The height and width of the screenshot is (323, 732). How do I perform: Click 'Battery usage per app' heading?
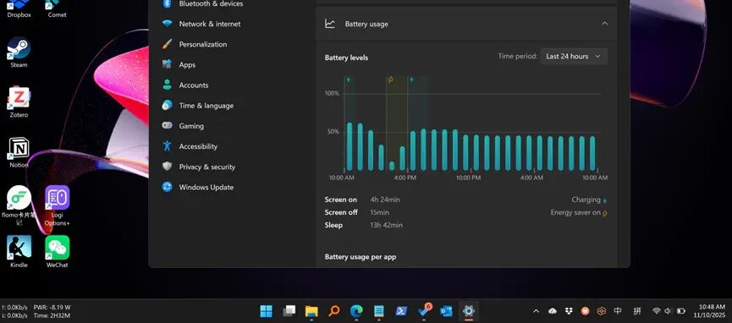click(360, 257)
